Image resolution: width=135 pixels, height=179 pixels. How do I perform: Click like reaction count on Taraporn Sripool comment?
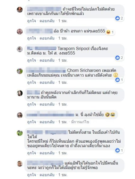122,58
